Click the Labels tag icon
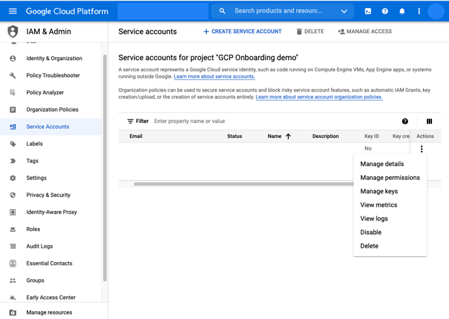The height and width of the screenshot is (319, 449). coord(12,144)
